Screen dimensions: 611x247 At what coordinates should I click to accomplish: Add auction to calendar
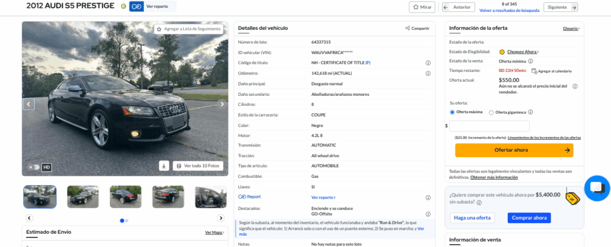pyautogui.click(x=551, y=71)
